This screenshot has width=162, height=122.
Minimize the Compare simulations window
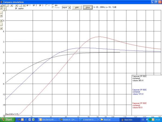[152, 2]
